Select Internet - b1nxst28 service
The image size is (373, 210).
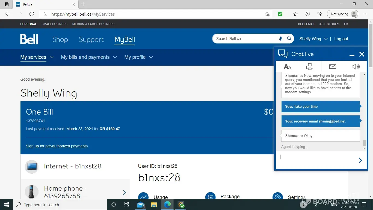(x=75, y=167)
